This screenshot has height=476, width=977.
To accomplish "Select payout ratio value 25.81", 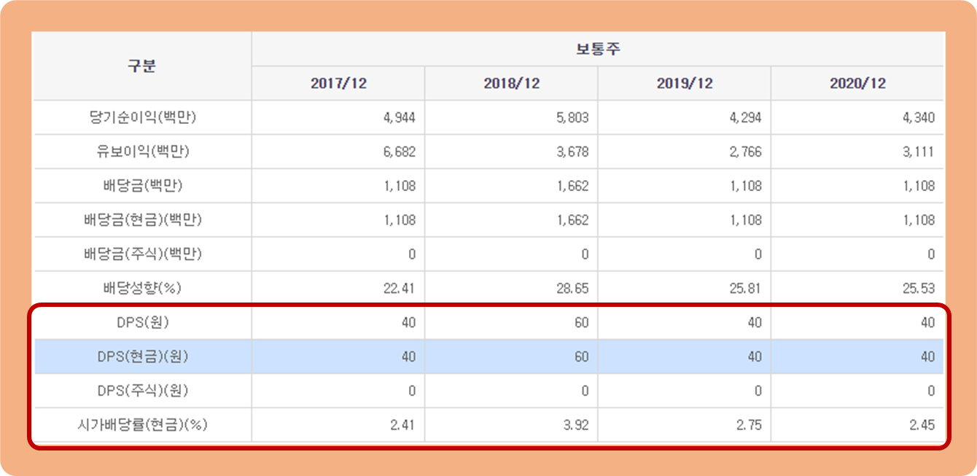I will (x=745, y=289).
